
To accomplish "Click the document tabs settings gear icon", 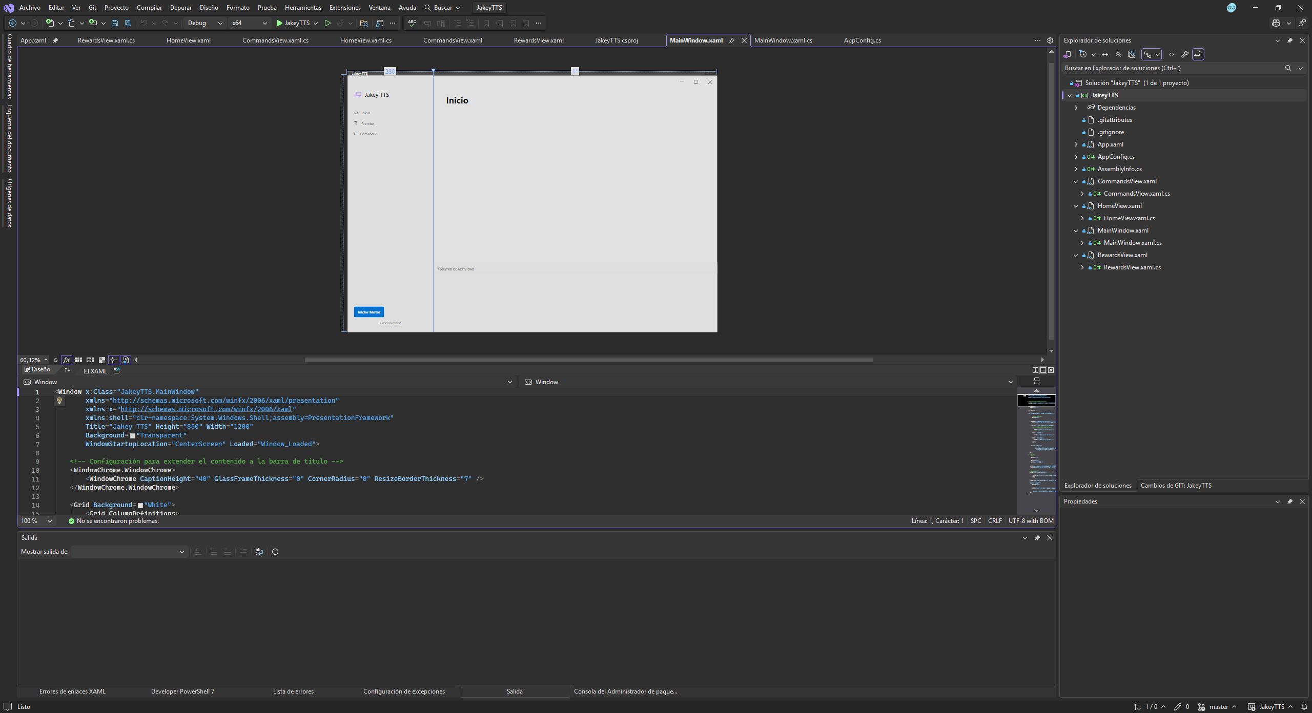I will click(x=1050, y=40).
